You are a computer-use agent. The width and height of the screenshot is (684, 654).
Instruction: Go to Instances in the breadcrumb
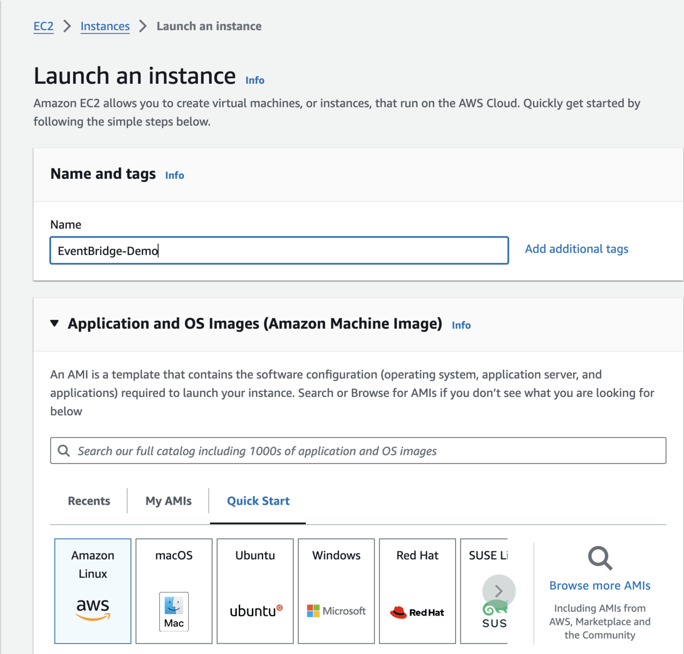(105, 26)
